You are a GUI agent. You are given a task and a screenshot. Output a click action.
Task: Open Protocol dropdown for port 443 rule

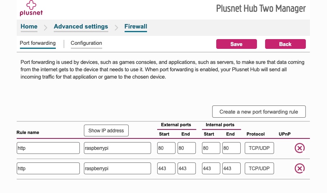tap(259, 168)
